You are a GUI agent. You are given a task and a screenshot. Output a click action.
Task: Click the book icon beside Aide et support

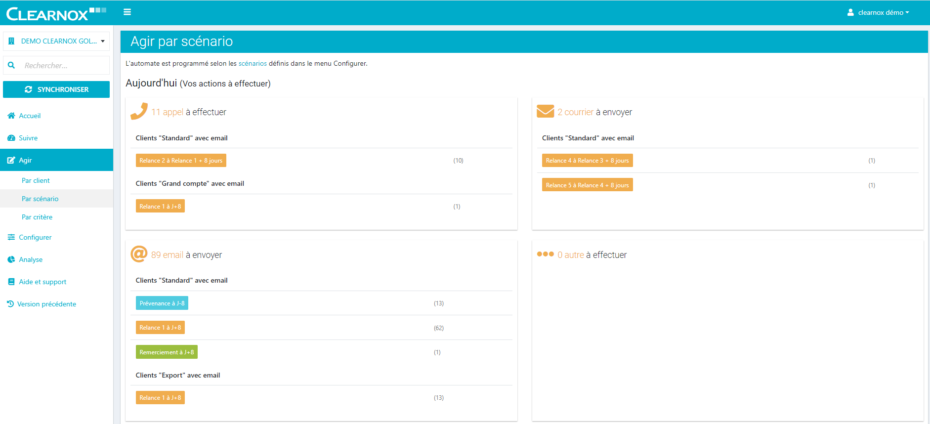(11, 282)
